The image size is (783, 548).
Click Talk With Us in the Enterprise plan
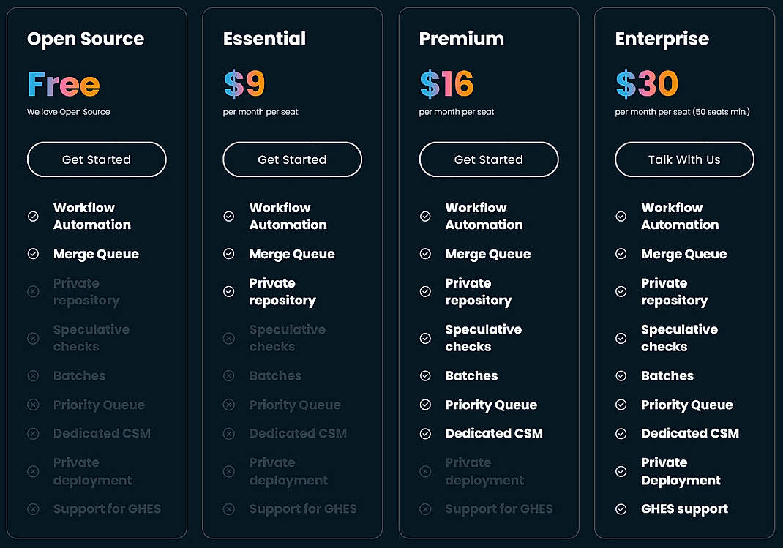[683, 159]
